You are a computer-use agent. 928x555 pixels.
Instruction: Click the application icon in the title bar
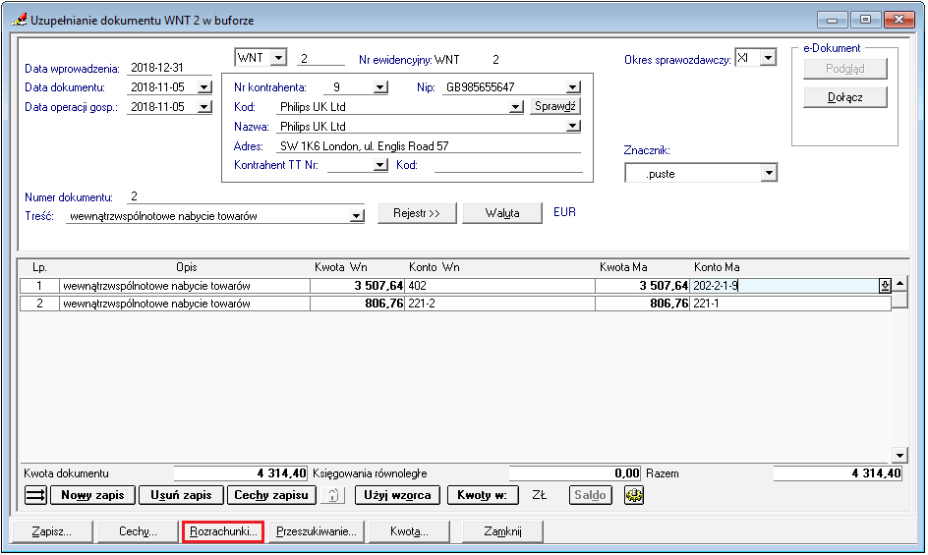pyautogui.click(x=19, y=20)
